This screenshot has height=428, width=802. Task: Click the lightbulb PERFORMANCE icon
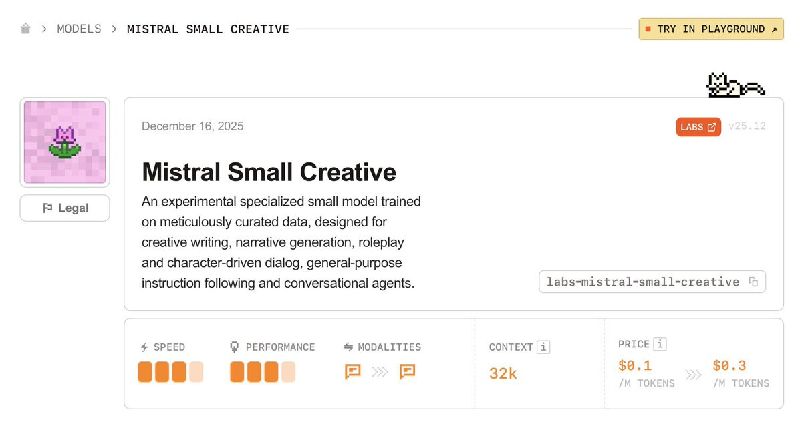(235, 347)
